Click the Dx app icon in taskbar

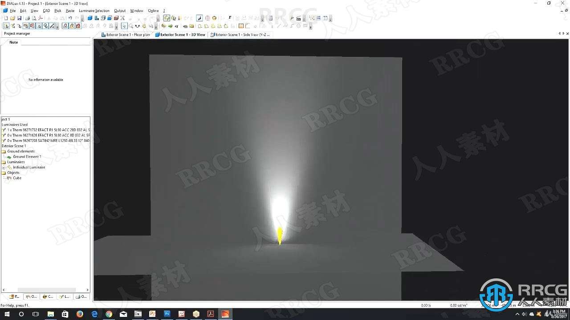click(x=138, y=314)
